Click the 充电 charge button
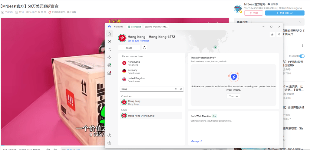 pos(254,13)
